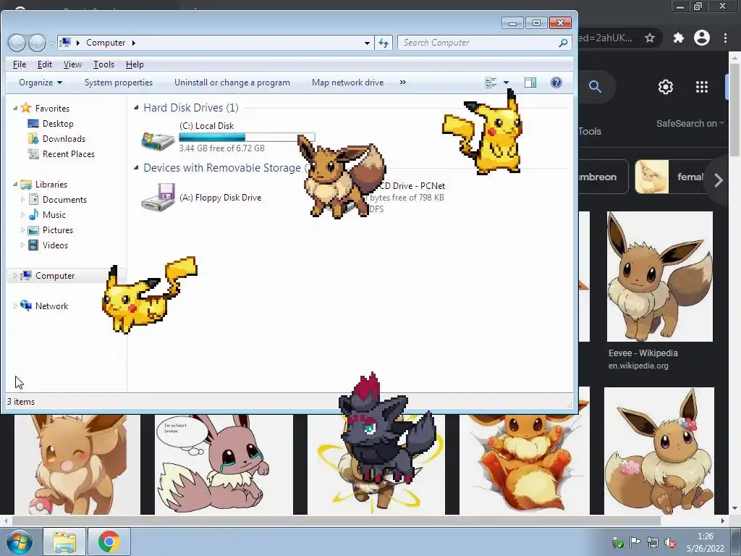Click next arrow on suggestion chips row
This screenshot has height=556, width=741.
coord(719,180)
